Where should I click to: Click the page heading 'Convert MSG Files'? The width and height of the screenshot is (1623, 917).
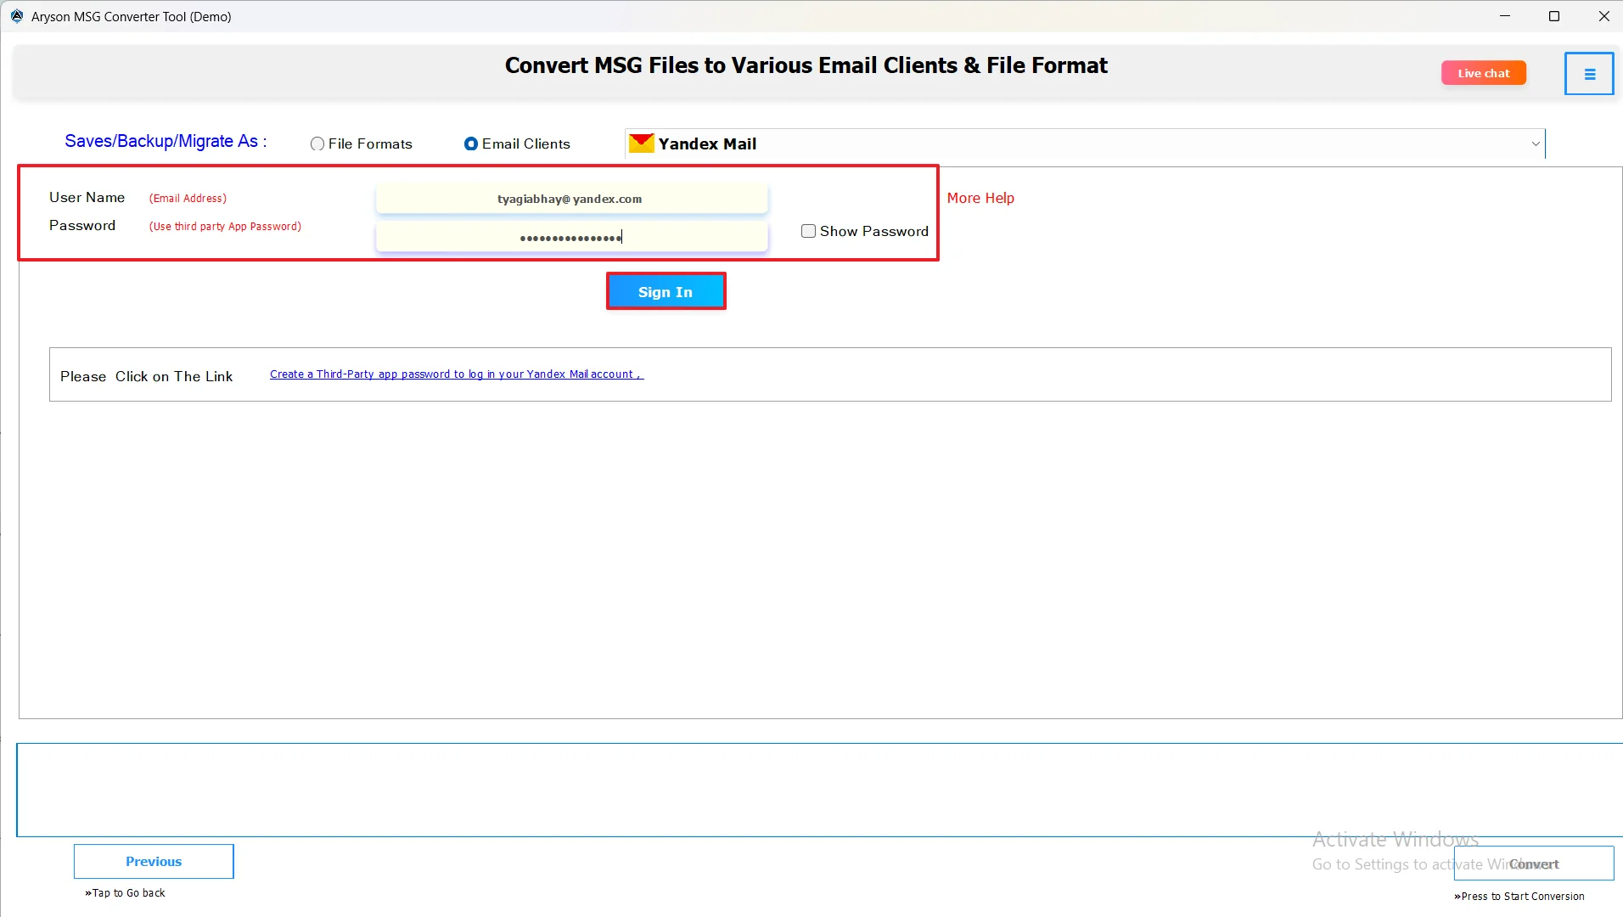pos(806,65)
